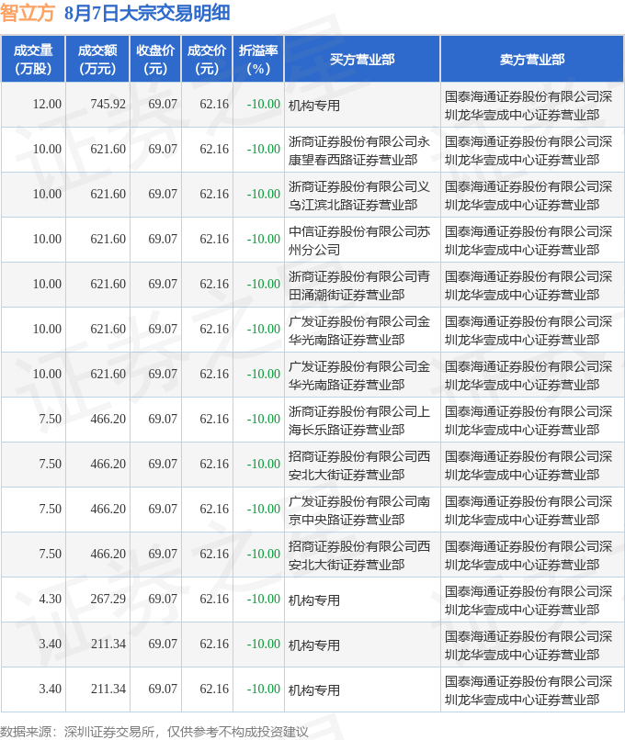
Task: Click buyer 浙商证券股份有限公司青田涌潮街证券营业部
Action: pyautogui.click(x=359, y=286)
